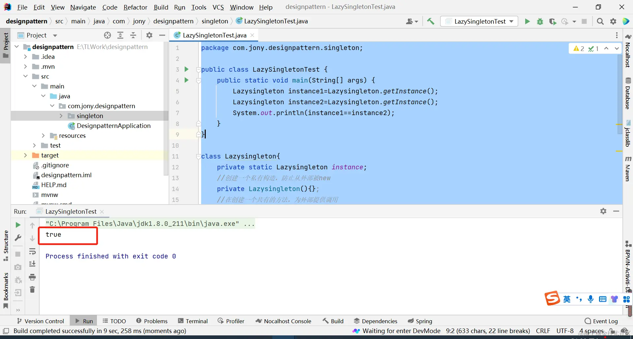Start debugging with the bug icon

pos(540,21)
